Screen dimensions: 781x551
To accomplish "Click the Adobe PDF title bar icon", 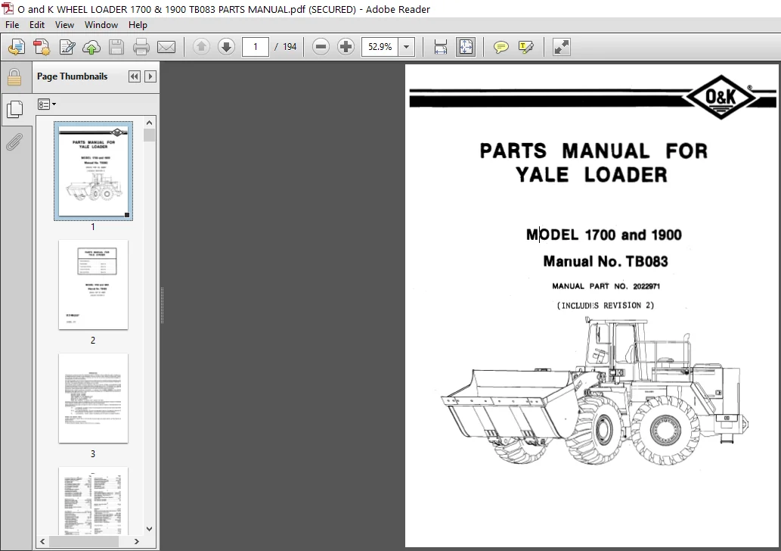I will coord(8,9).
